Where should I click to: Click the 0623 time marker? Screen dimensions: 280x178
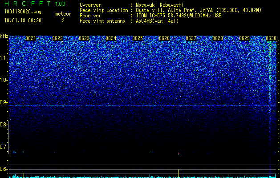[84, 38]
